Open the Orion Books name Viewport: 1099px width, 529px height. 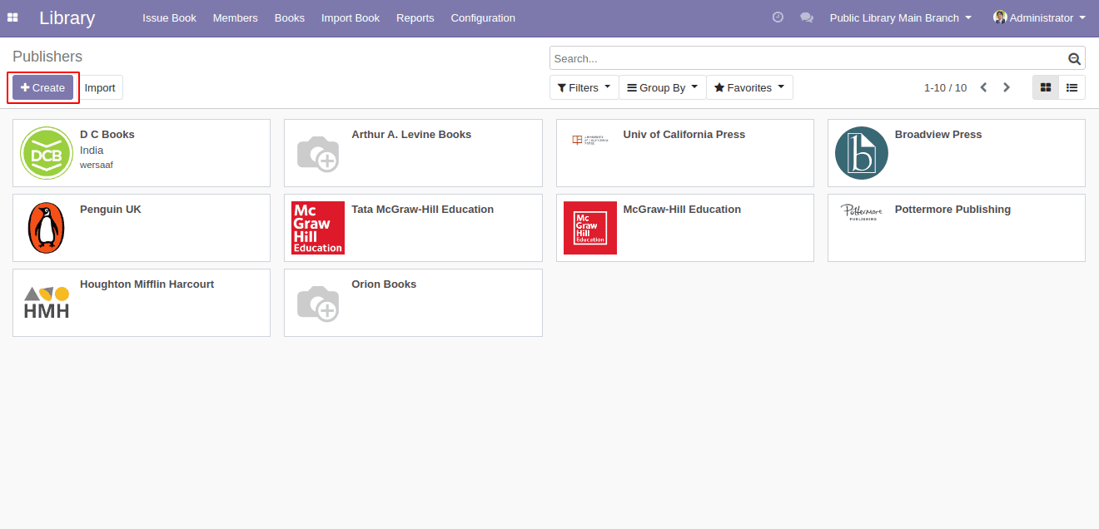384,284
